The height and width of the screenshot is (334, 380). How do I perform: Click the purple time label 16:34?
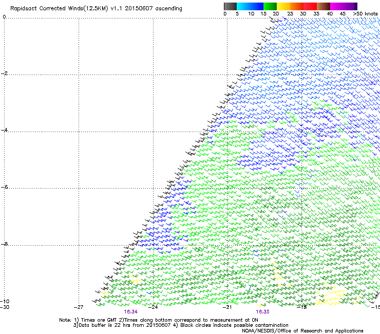pos(131,312)
